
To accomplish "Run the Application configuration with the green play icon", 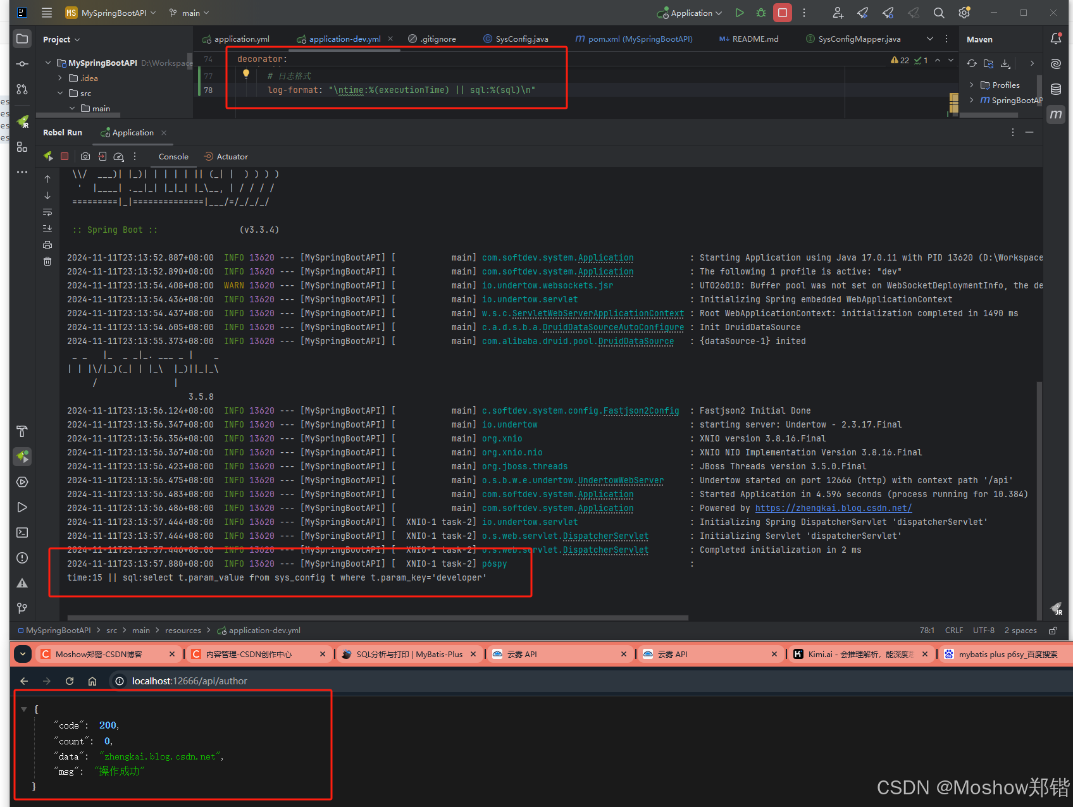I will [739, 13].
